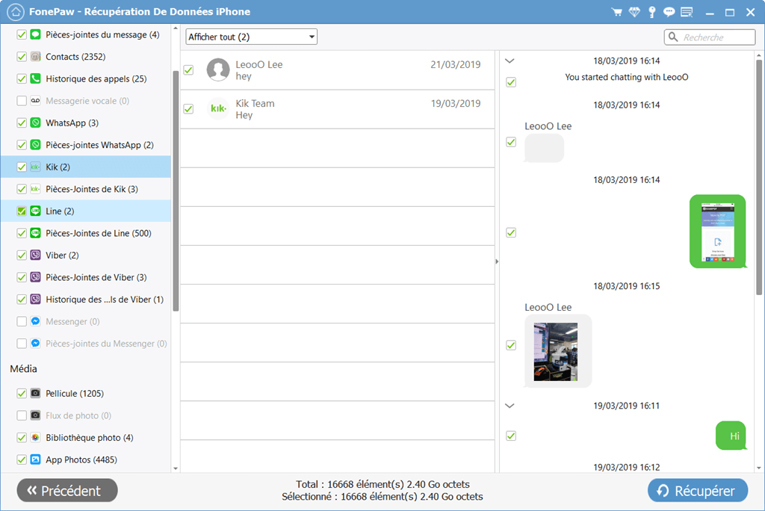The height and width of the screenshot is (511, 765).
Task: Click the Kik (2) category icon
Action: (x=35, y=167)
